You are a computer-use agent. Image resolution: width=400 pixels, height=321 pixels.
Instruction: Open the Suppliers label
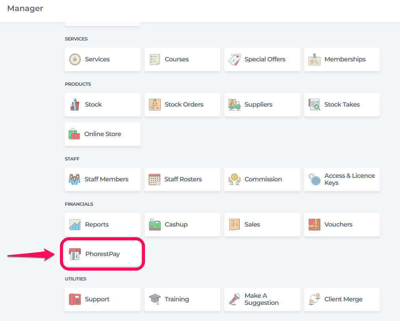[259, 105]
